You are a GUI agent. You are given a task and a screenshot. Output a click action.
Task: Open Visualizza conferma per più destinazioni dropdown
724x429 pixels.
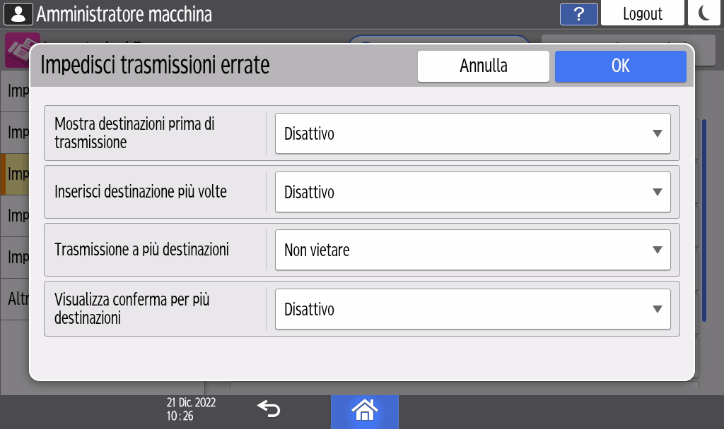click(x=473, y=309)
